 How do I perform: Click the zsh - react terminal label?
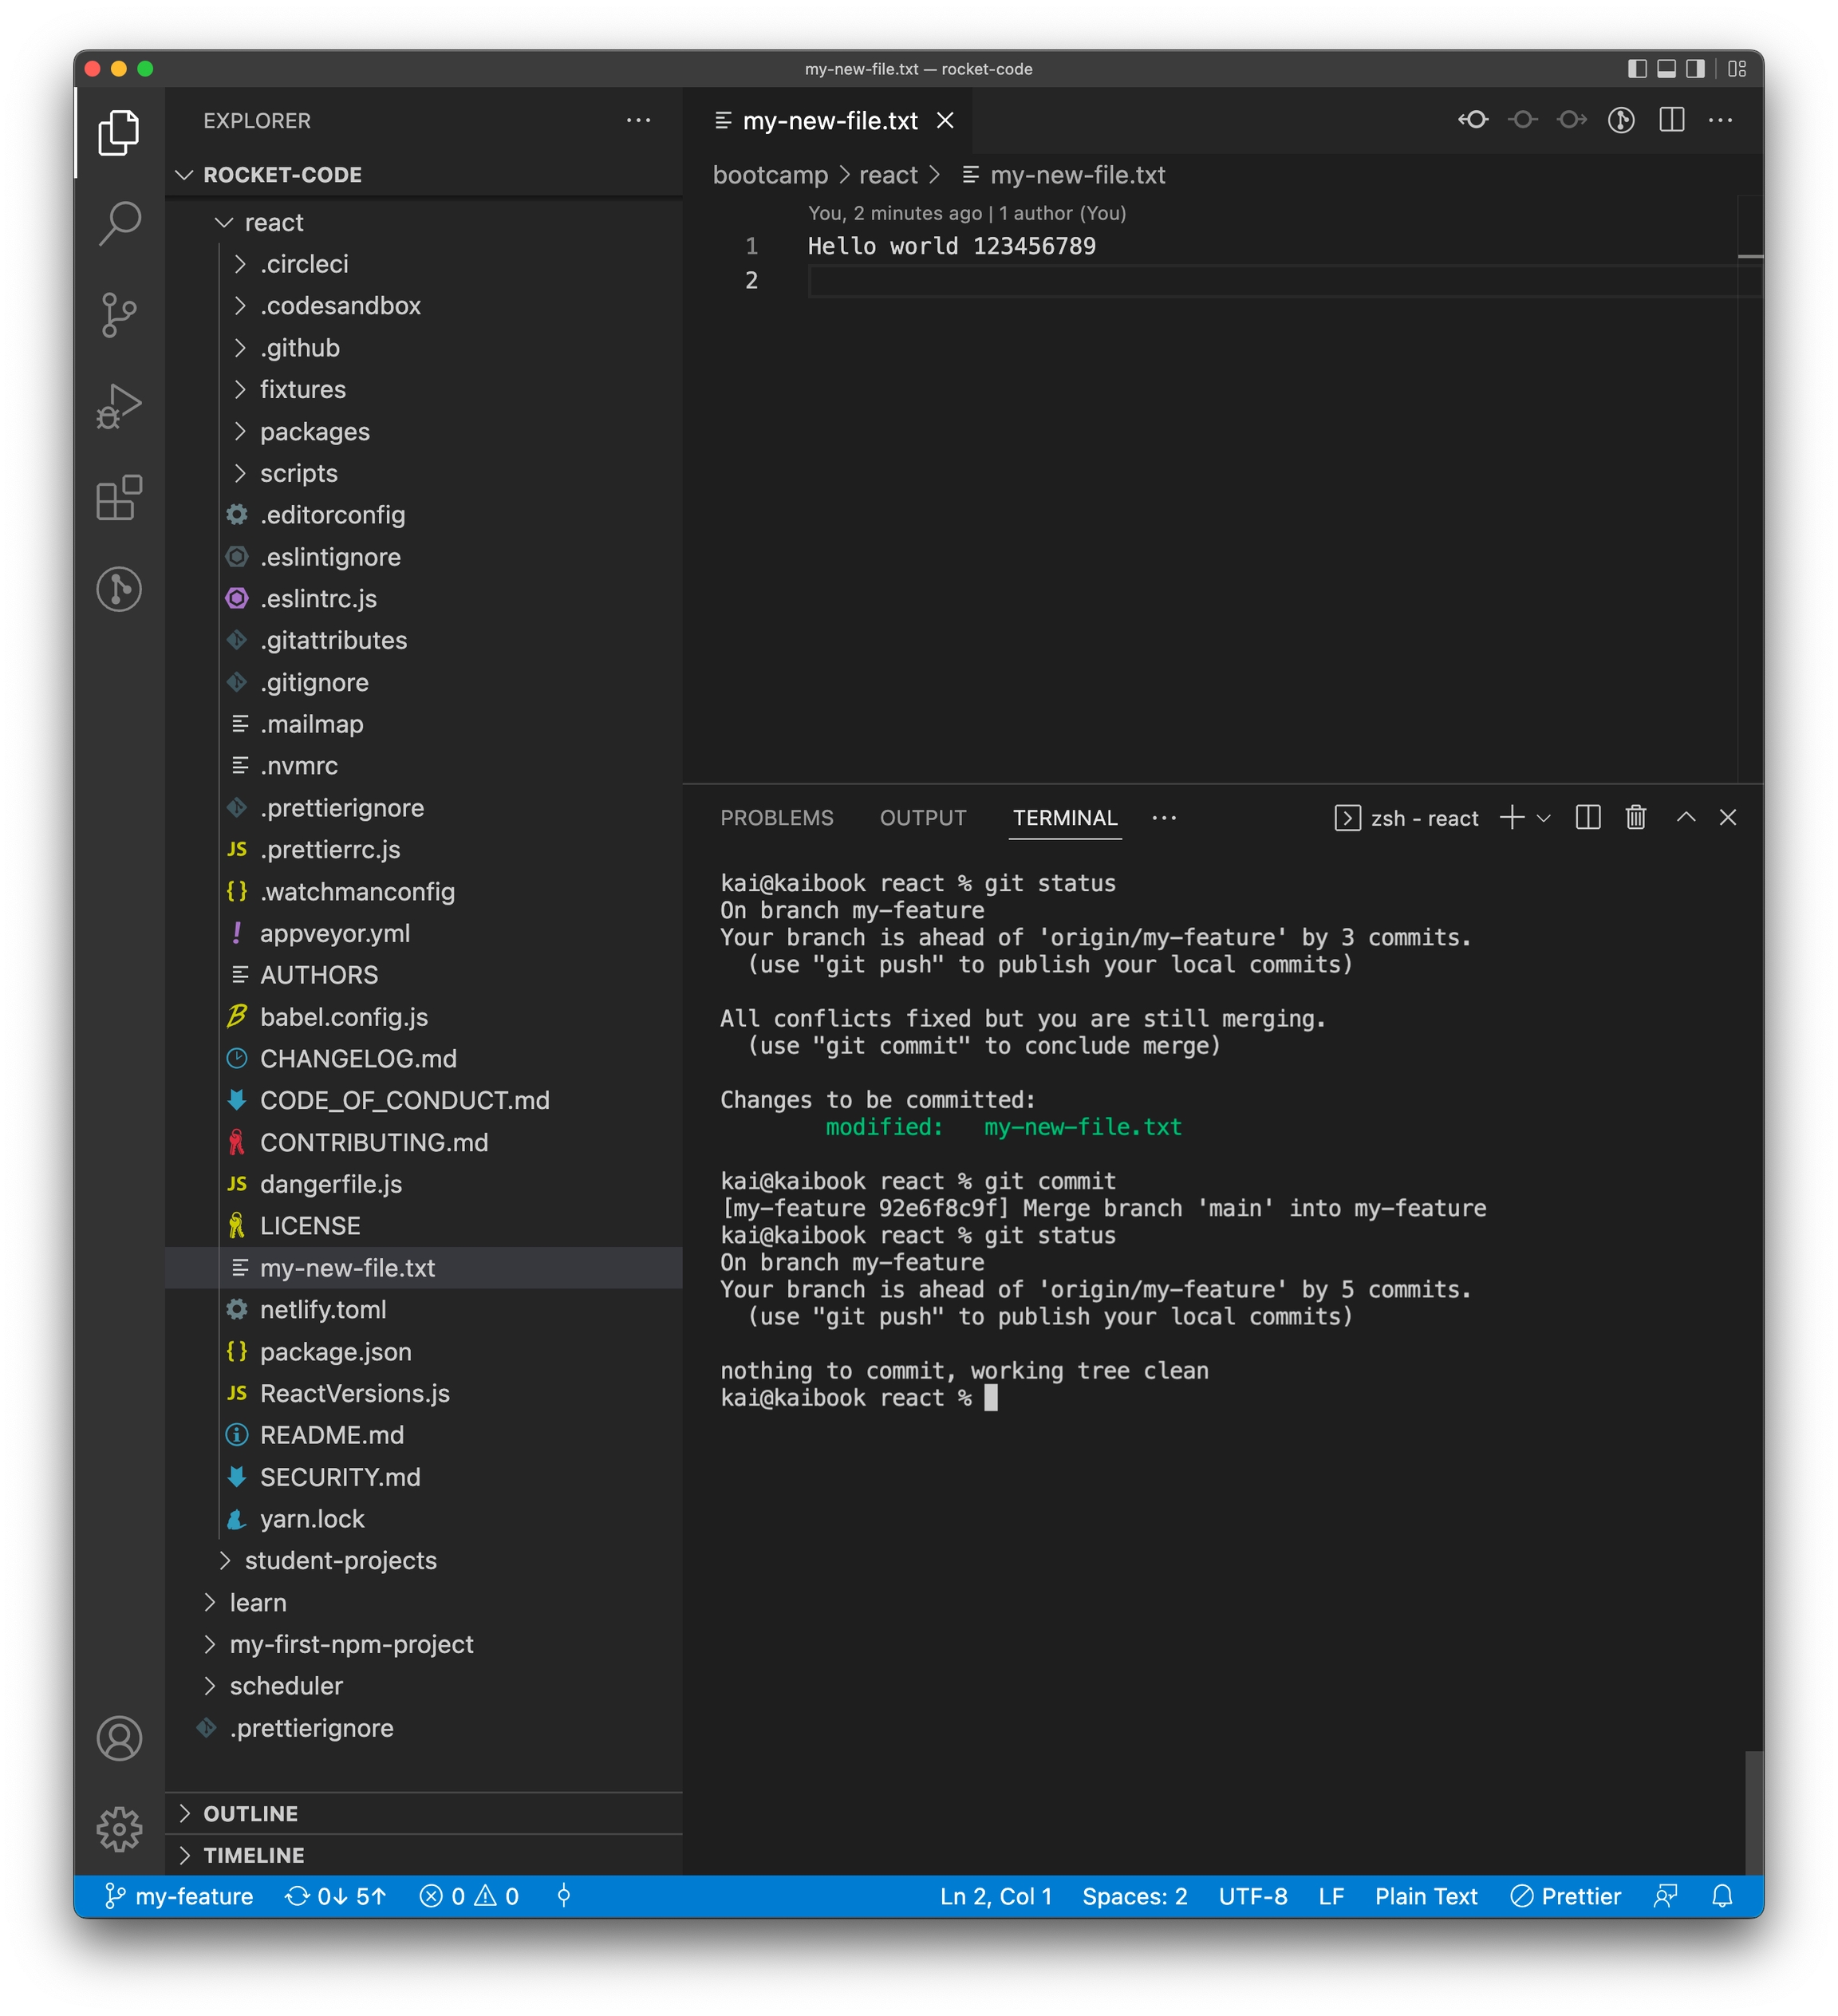[x=1406, y=818]
